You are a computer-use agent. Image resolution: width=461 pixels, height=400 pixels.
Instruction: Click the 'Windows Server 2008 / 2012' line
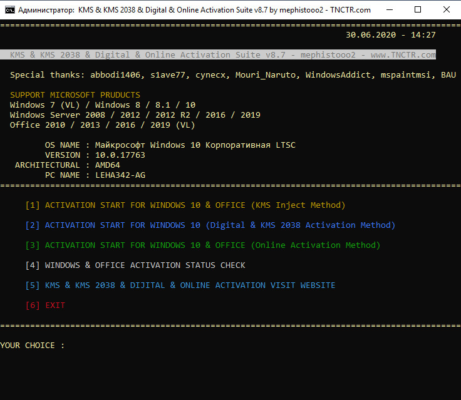click(135, 115)
